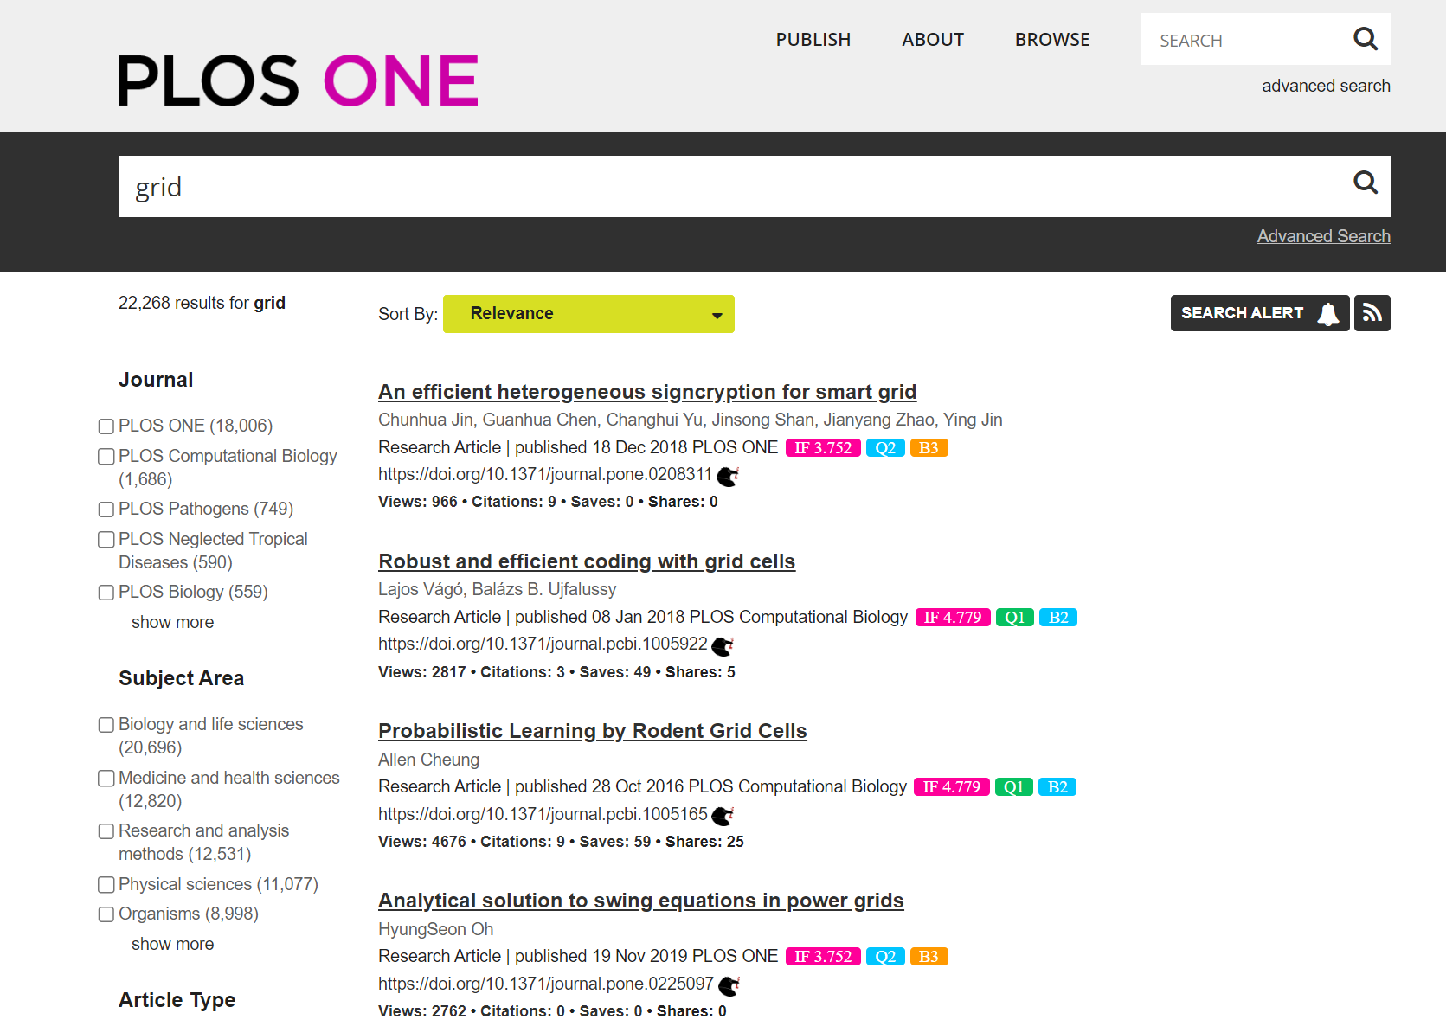
Task: Open the RSS feed icon
Action: click(x=1372, y=313)
